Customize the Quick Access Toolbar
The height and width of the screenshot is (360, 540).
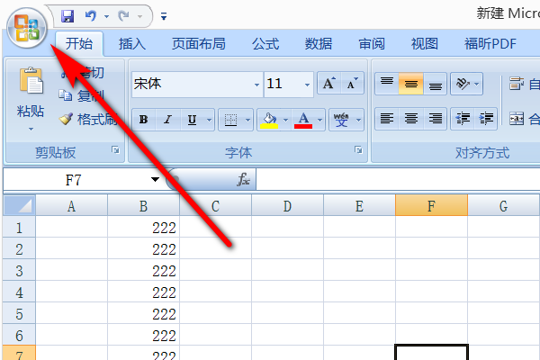coord(164,16)
